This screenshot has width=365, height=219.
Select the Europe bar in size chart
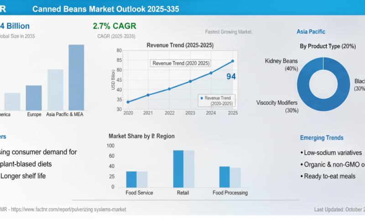[34, 98]
